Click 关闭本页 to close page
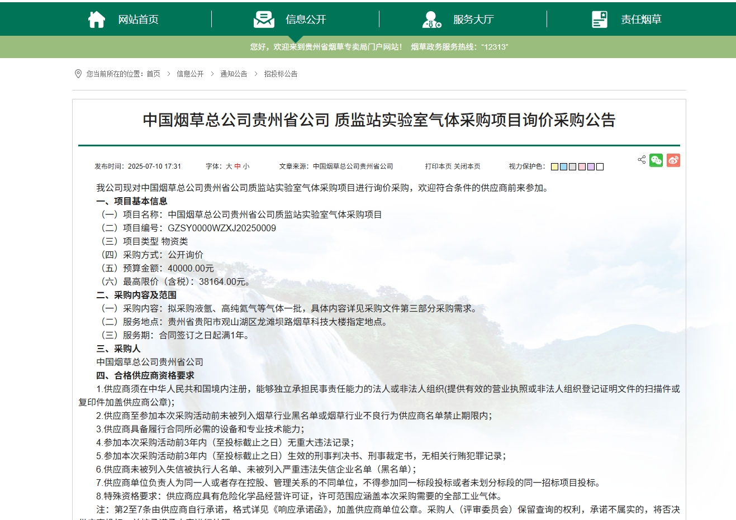Screen dimensions: 736x520 467,166
